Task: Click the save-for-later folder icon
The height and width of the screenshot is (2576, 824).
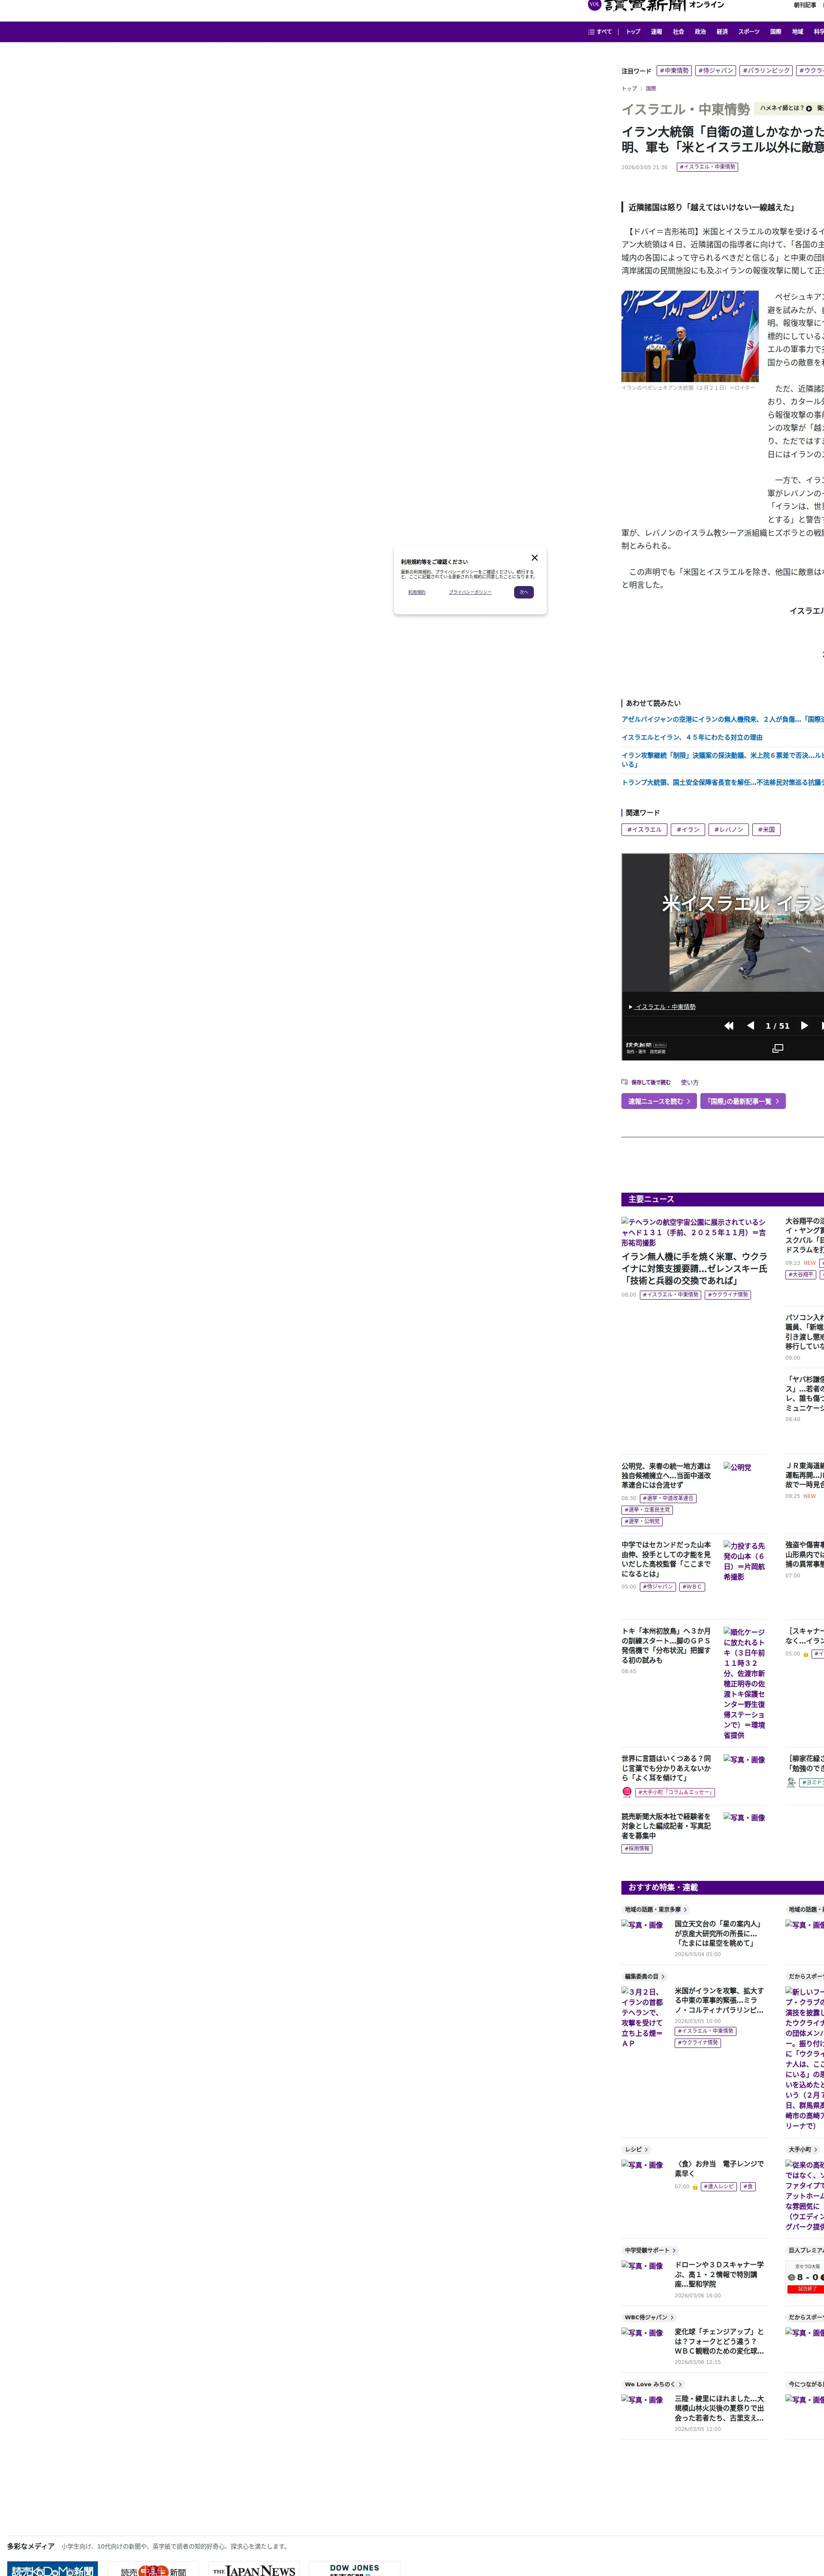Action: [x=625, y=1081]
